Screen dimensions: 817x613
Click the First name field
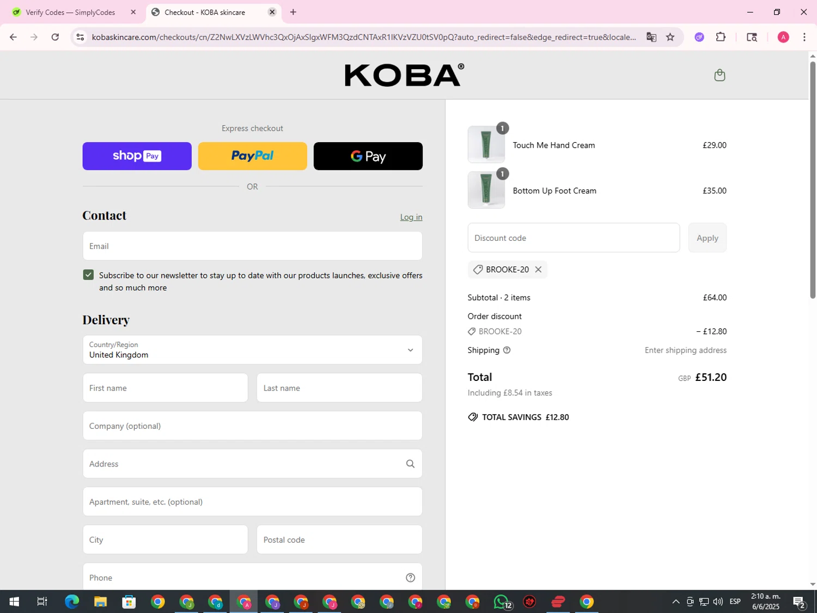[165, 388]
